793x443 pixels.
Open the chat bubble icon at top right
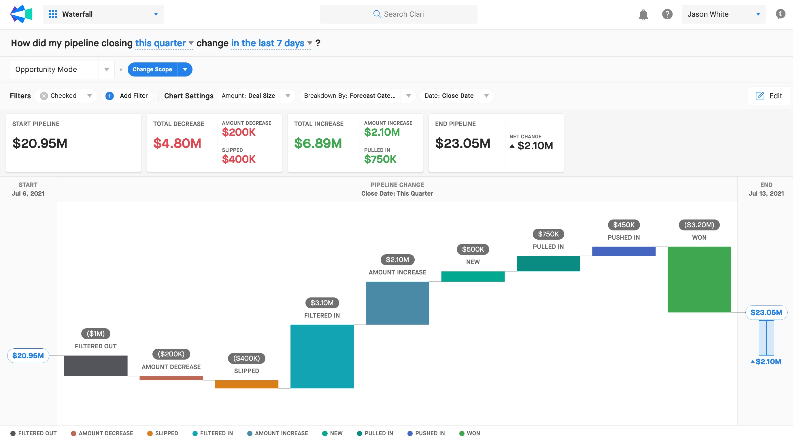click(780, 14)
